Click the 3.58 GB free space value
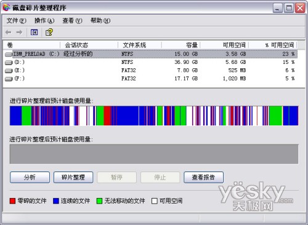Screen dimensions: 308x225 [236, 54]
